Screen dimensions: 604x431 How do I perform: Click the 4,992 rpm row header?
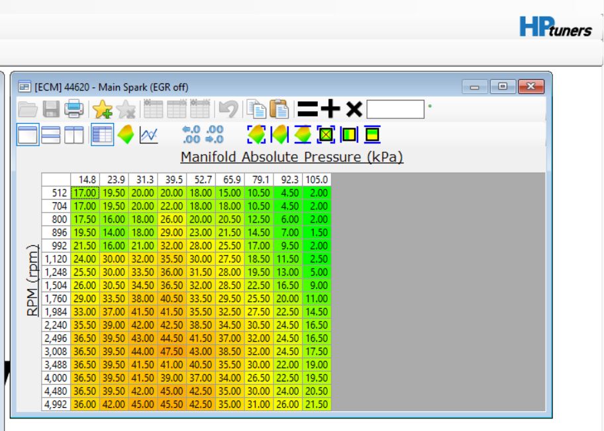(56, 404)
